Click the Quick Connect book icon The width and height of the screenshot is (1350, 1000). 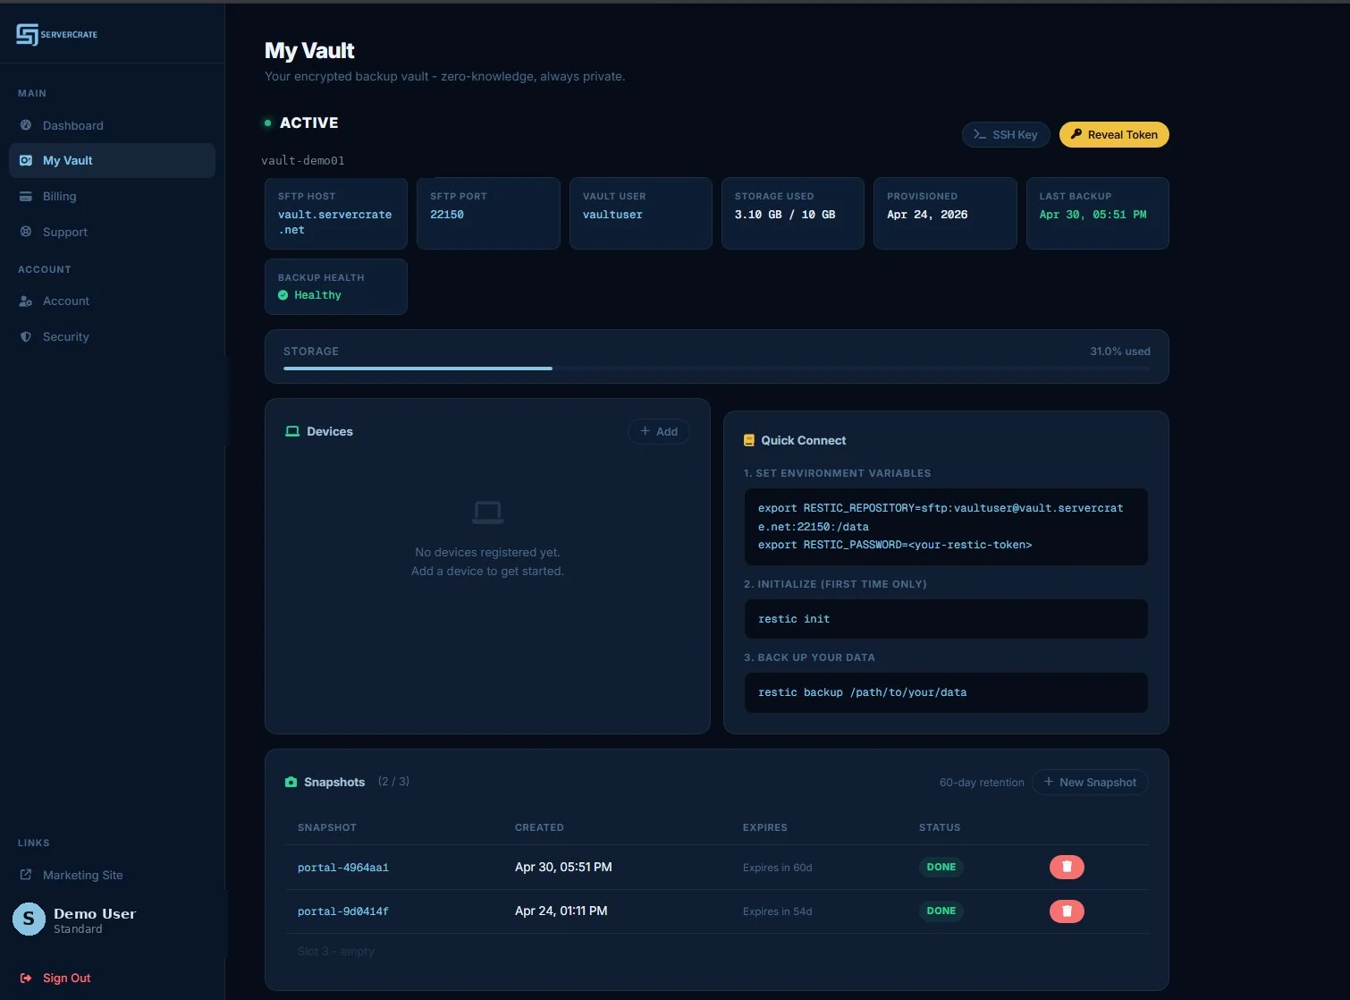click(x=749, y=440)
